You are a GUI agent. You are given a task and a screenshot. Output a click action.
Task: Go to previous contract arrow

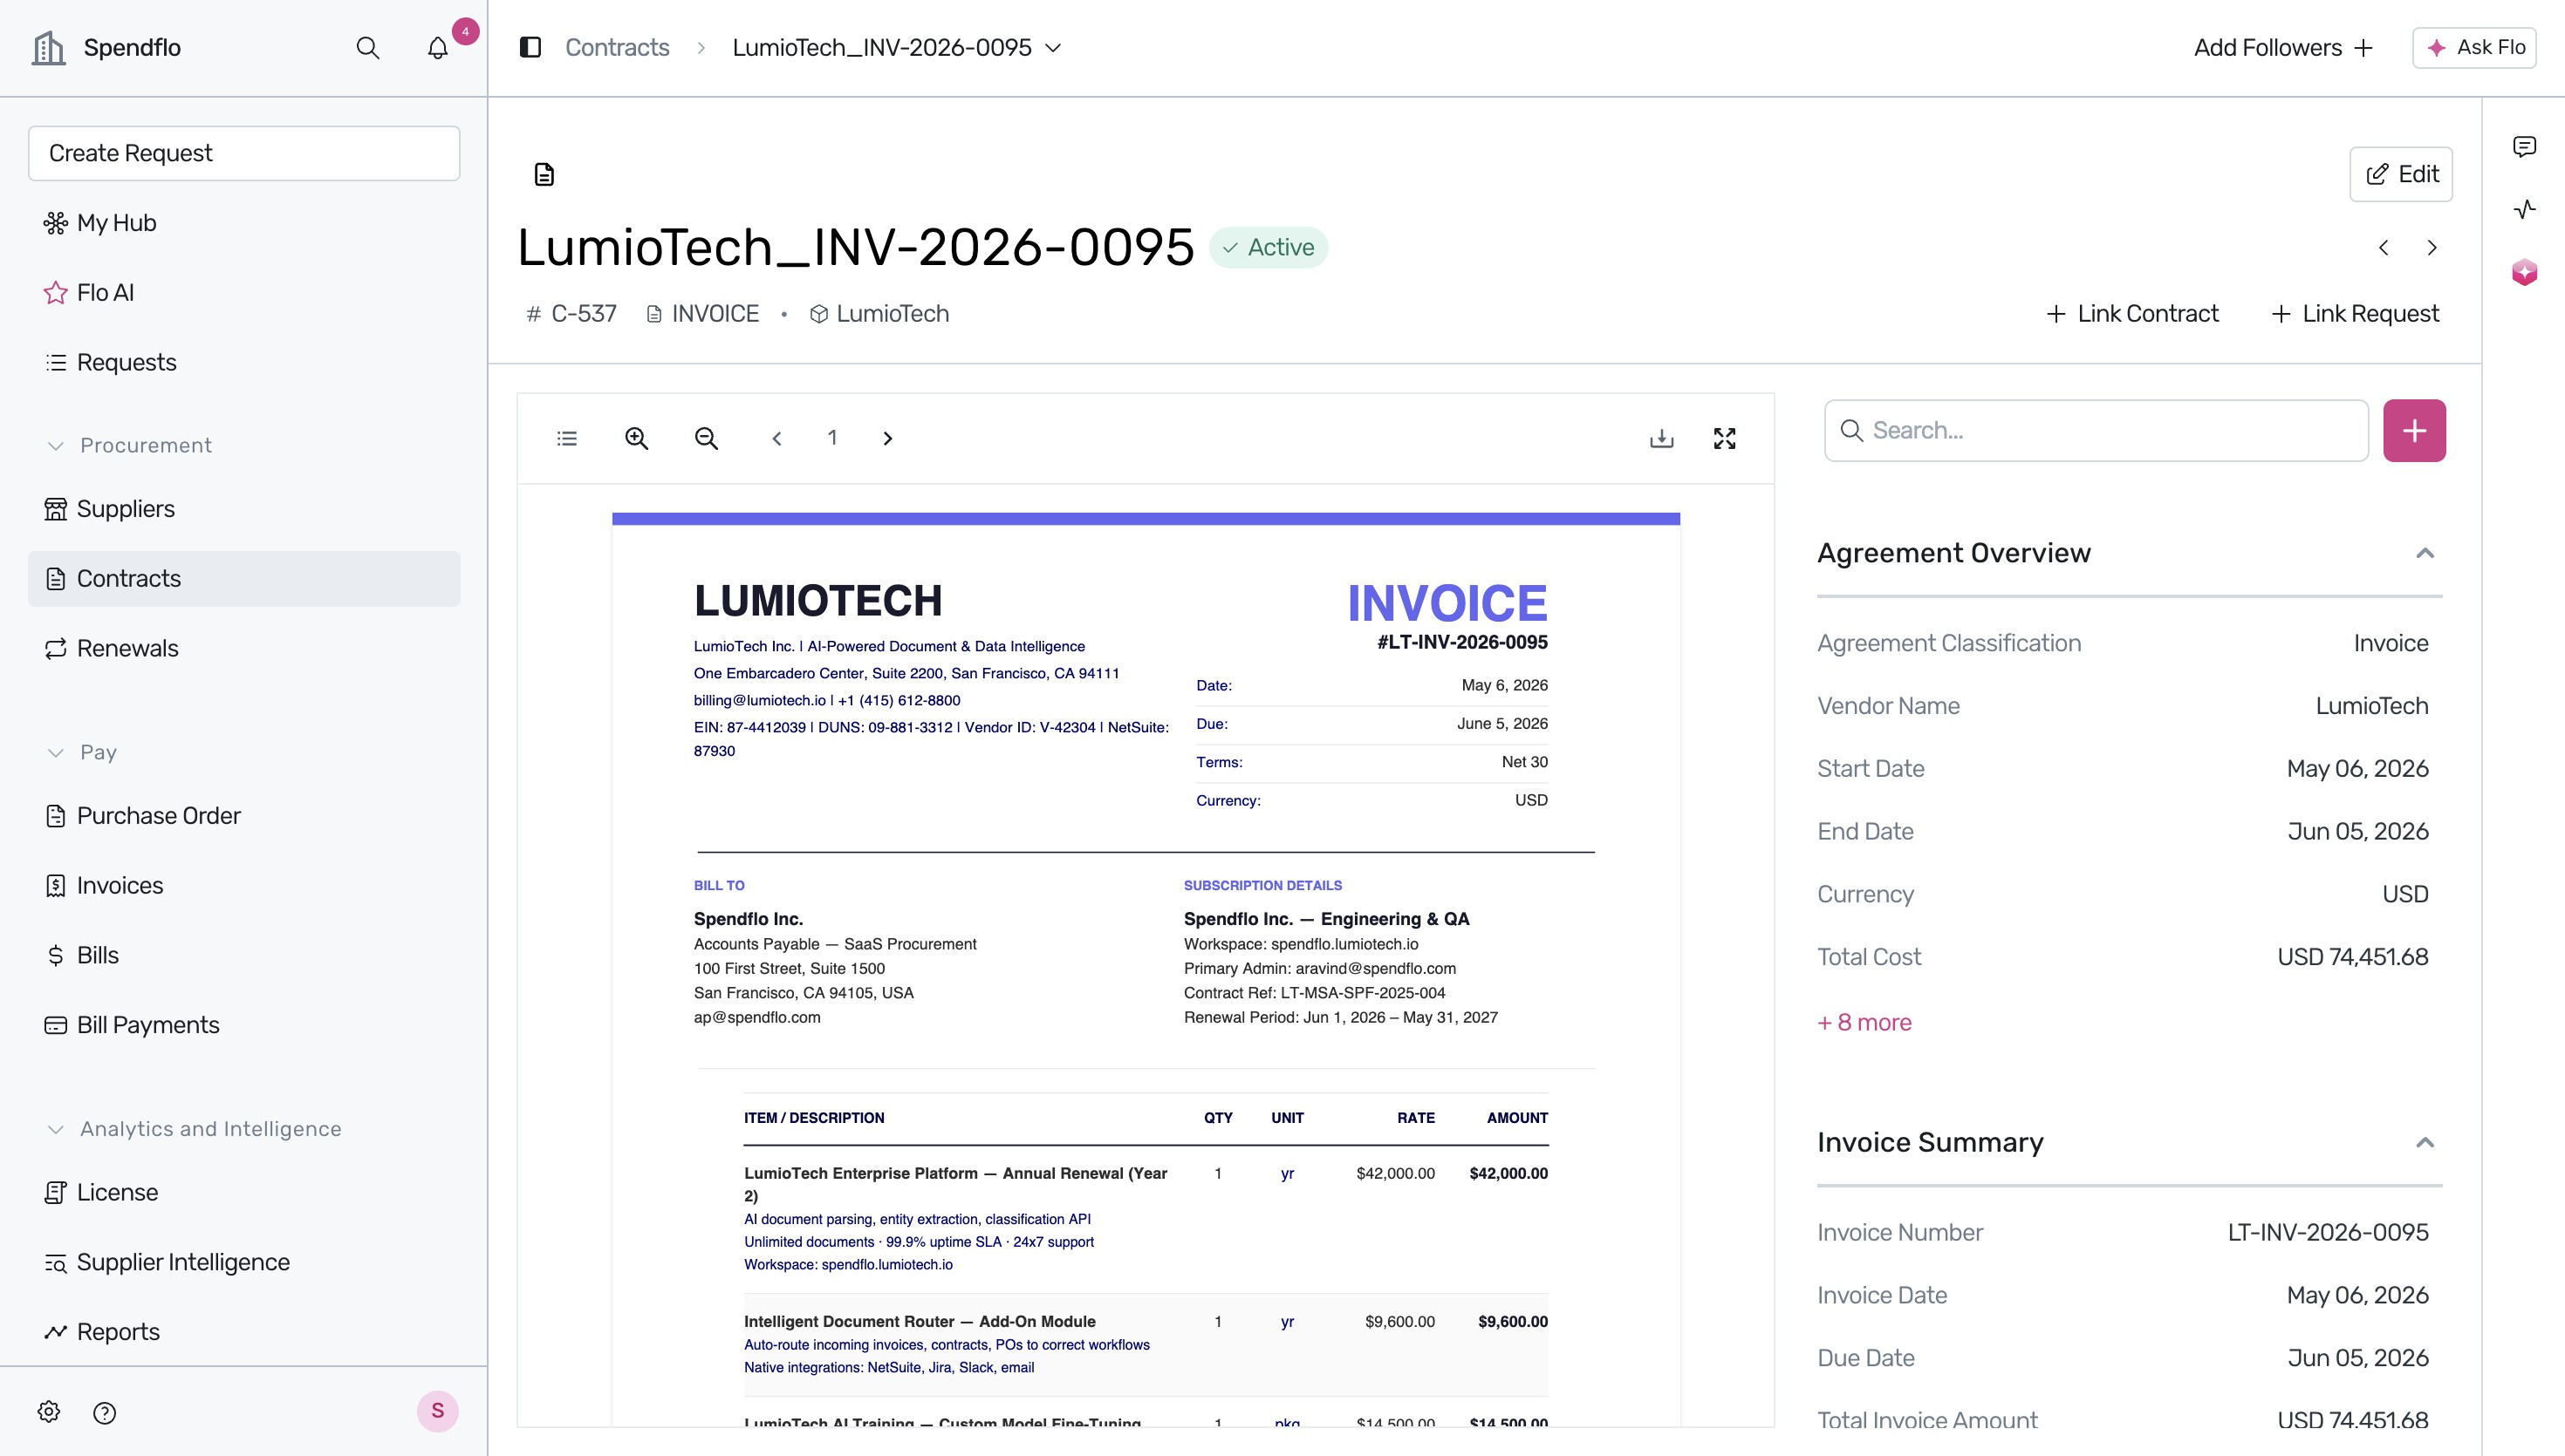click(x=2384, y=248)
